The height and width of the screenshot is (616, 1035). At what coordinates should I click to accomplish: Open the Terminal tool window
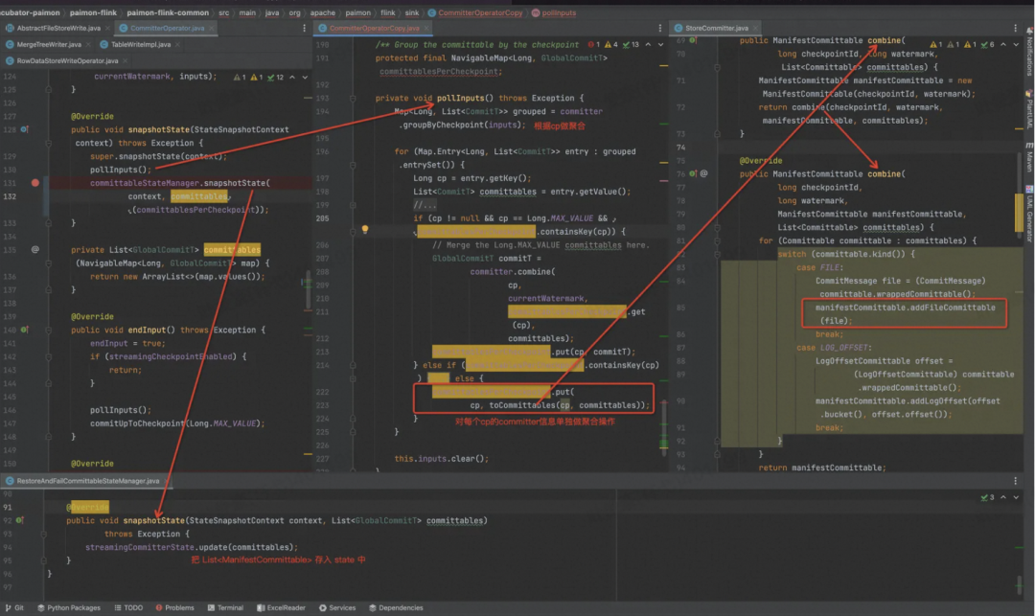click(225, 607)
